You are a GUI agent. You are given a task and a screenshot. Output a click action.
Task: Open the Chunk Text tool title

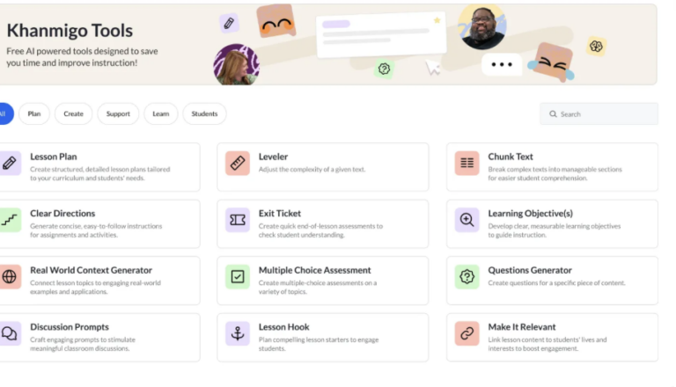pyautogui.click(x=511, y=157)
